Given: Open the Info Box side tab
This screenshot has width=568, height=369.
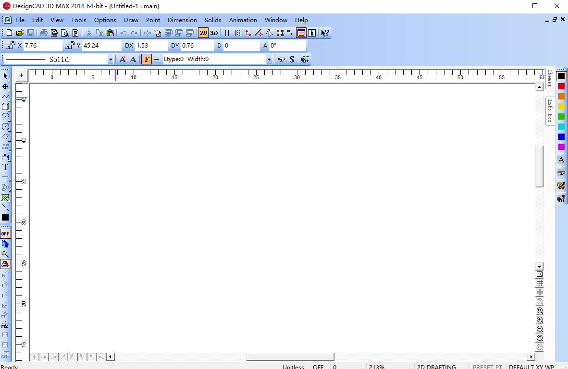Looking at the screenshot, I should 550,111.
